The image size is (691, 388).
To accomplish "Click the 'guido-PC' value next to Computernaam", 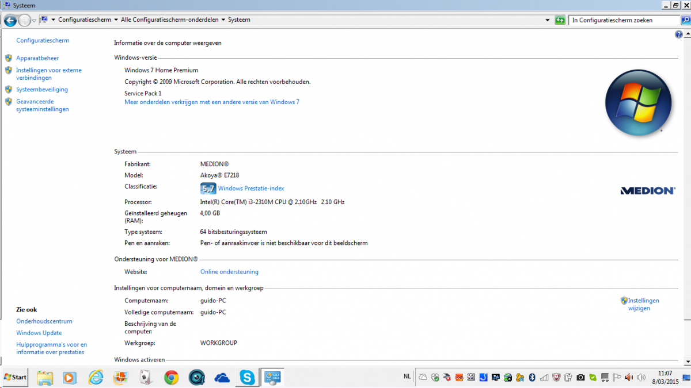I will coord(213,301).
